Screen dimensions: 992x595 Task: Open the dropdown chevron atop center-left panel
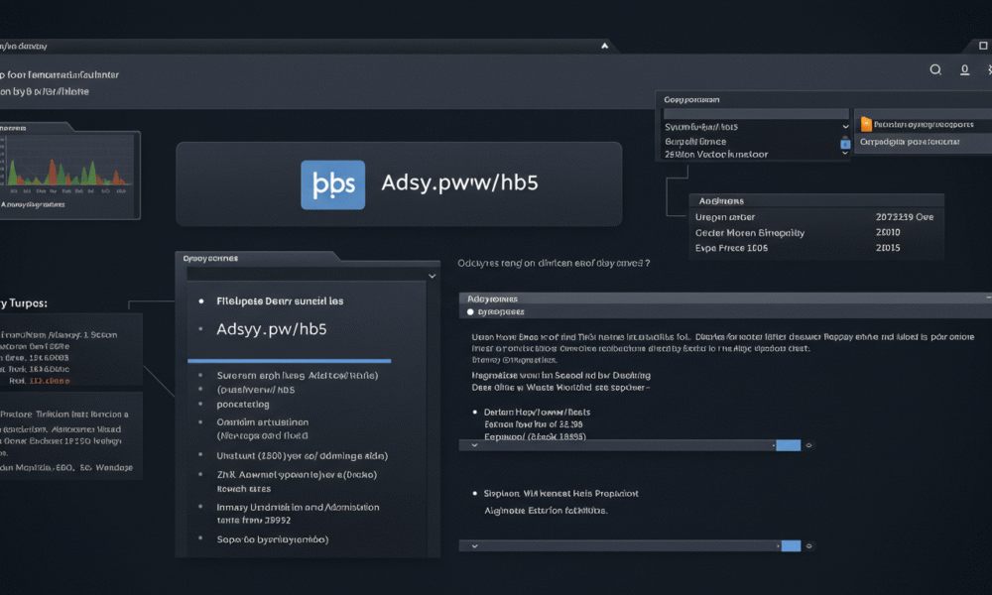point(432,276)
